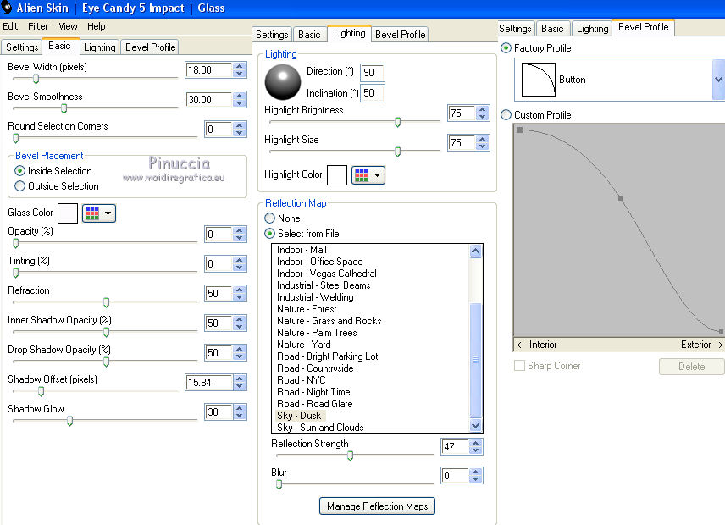Open the Filter menu
Viewport: 725px width, 525px height.
(38, 26)
